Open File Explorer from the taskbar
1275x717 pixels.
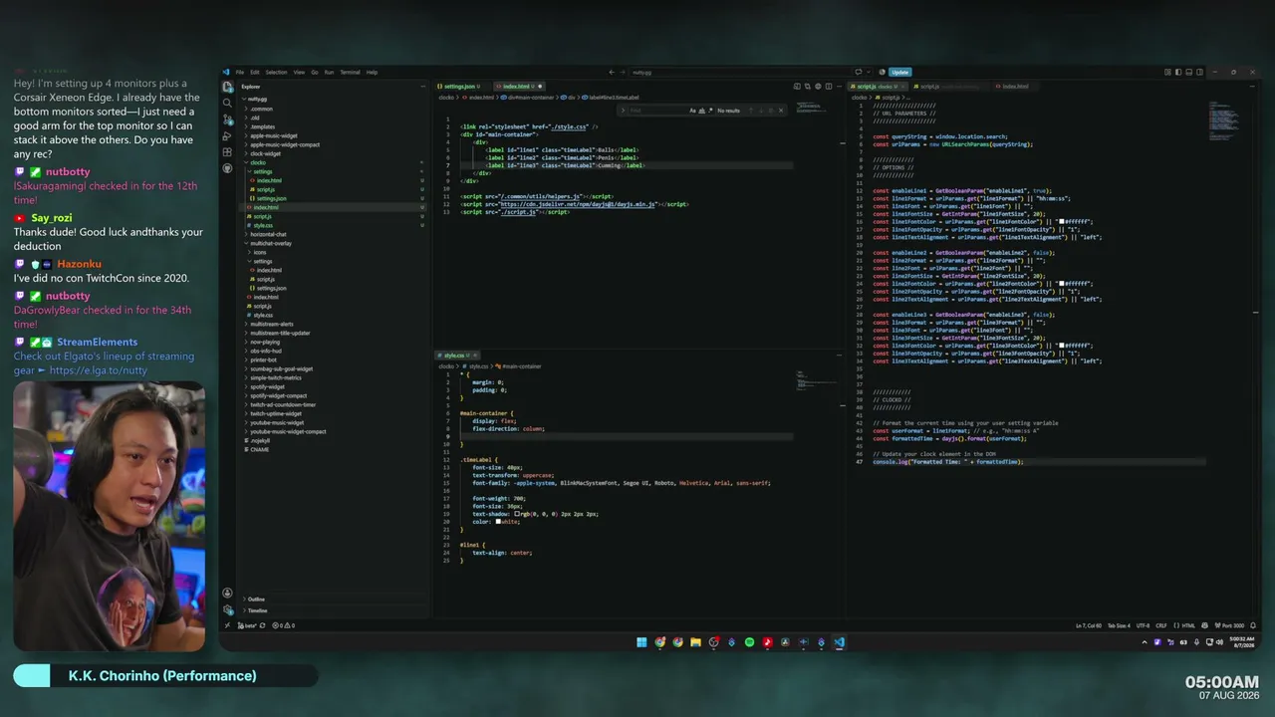pyautogui.click(x=695, y=642)
